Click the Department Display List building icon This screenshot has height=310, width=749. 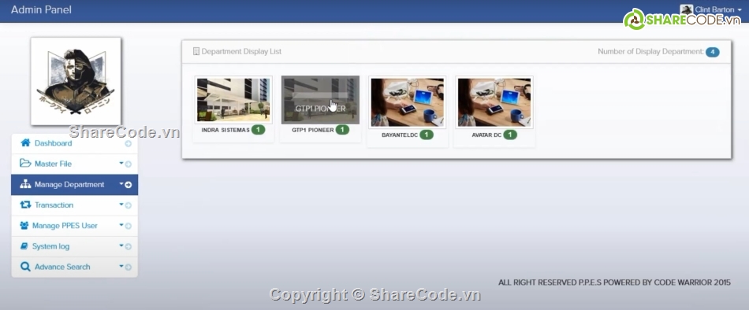coord(196,51)
